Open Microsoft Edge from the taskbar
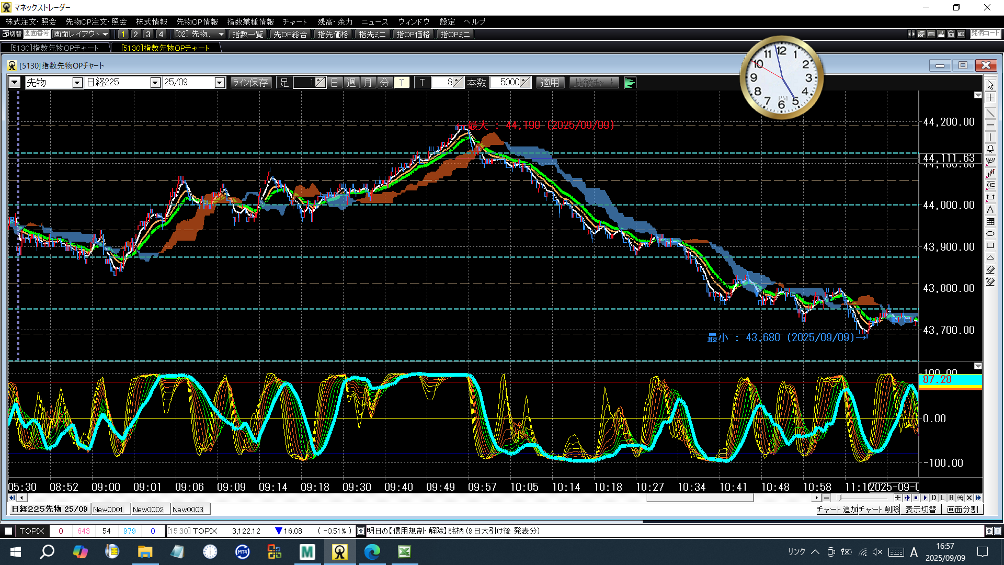Screen dimensions: 1004x565 point(372,551)
